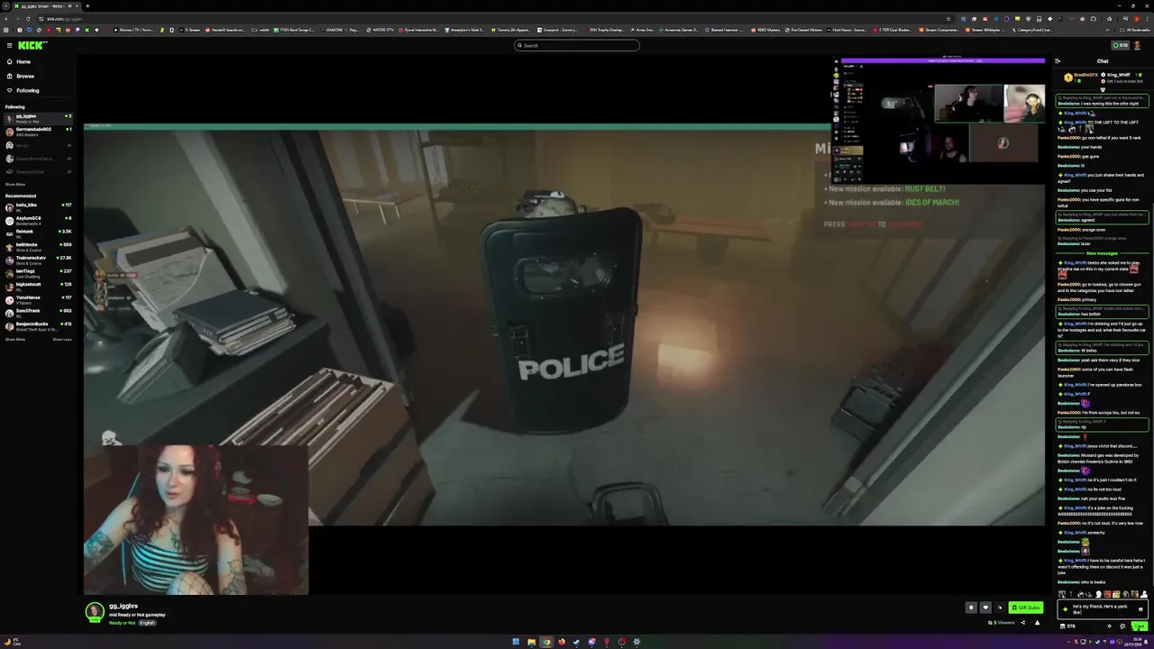Open chat settings gear icon

(1122, 626)
